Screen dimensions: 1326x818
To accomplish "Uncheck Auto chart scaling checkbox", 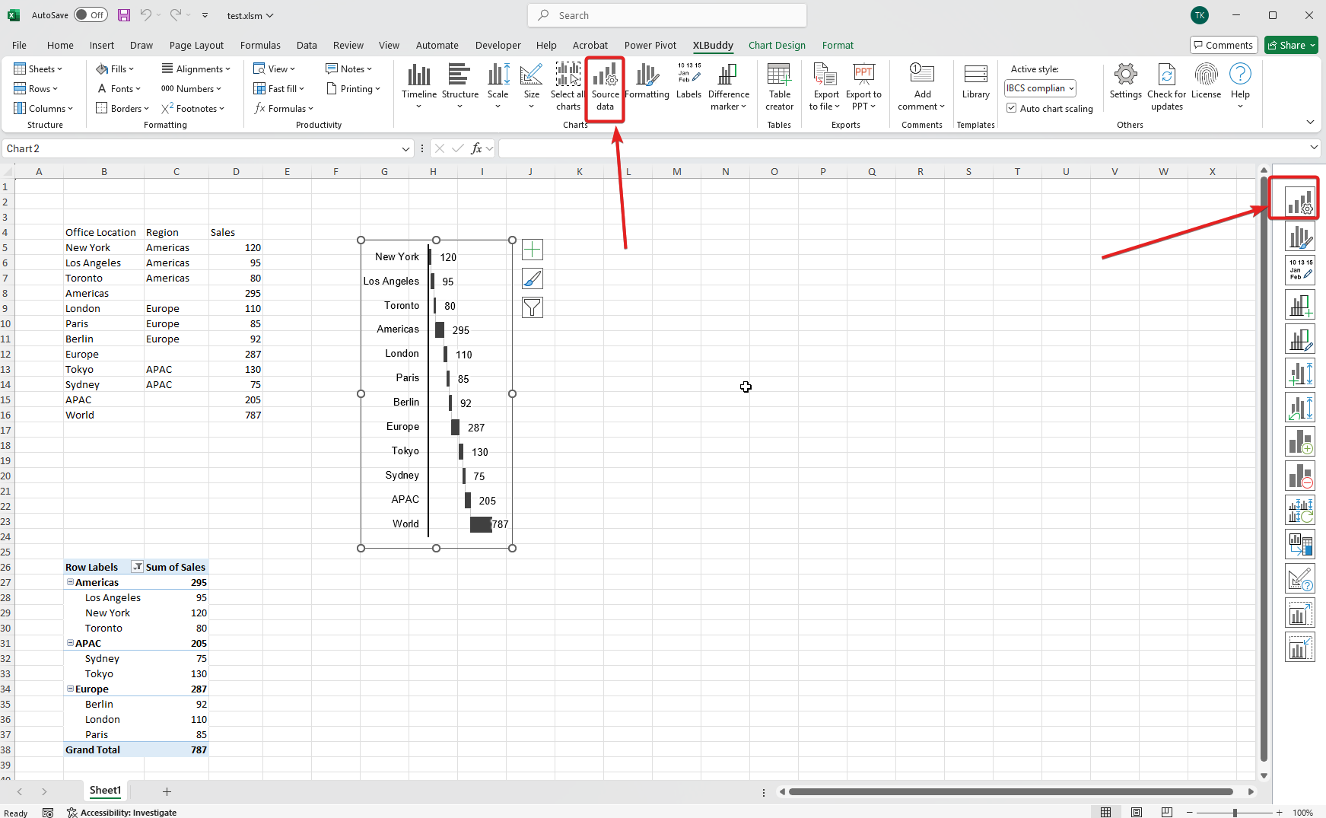I will (x=1012, y=108).
